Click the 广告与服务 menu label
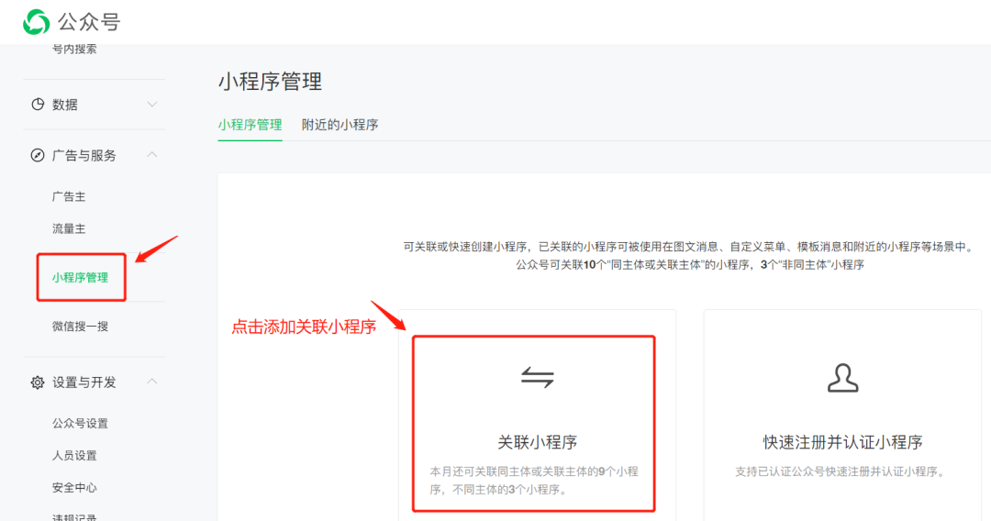This screenshot has width=991, height=521. 84,155
